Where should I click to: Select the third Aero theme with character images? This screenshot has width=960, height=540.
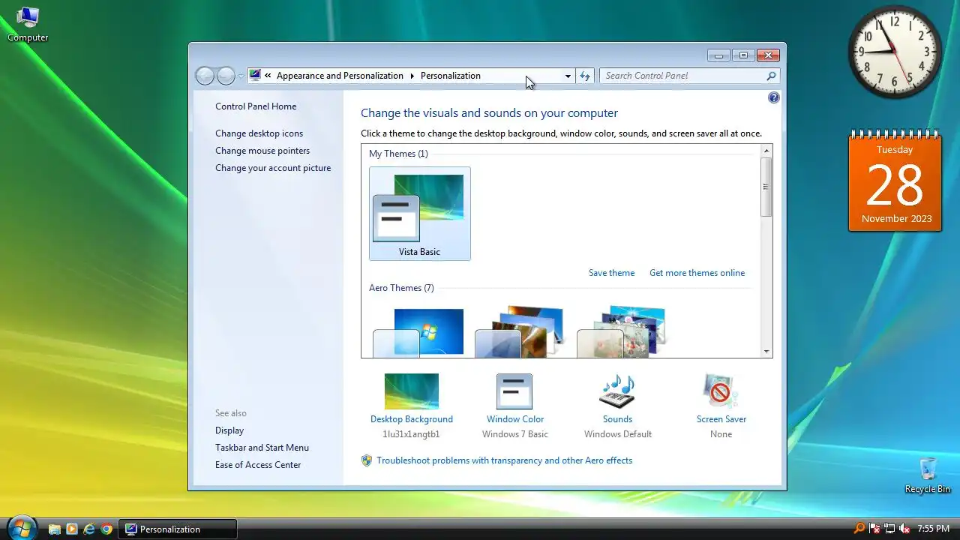click(621, 331)
